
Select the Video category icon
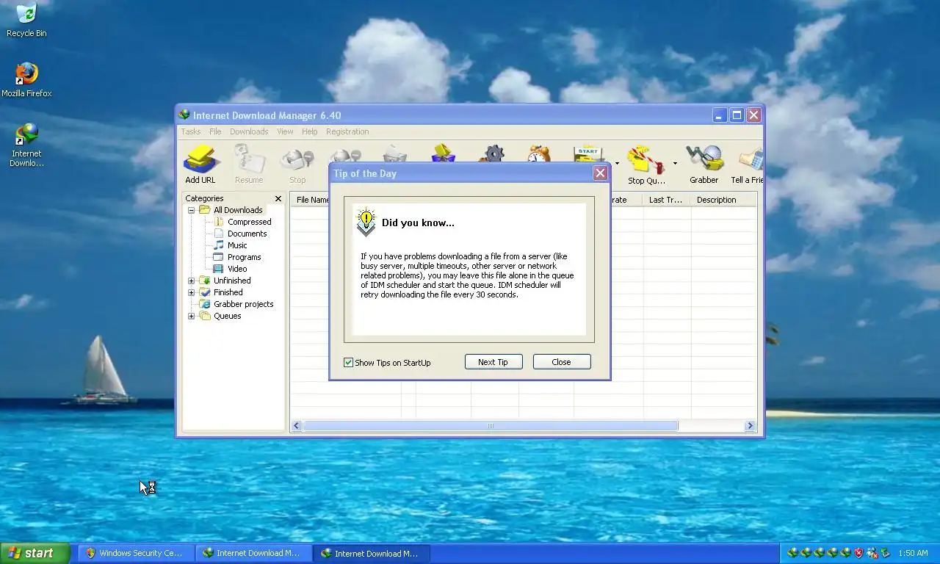219,269
